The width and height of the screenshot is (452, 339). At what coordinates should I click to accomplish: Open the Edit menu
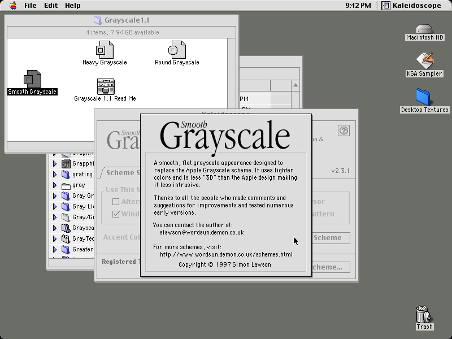[51, 6]
